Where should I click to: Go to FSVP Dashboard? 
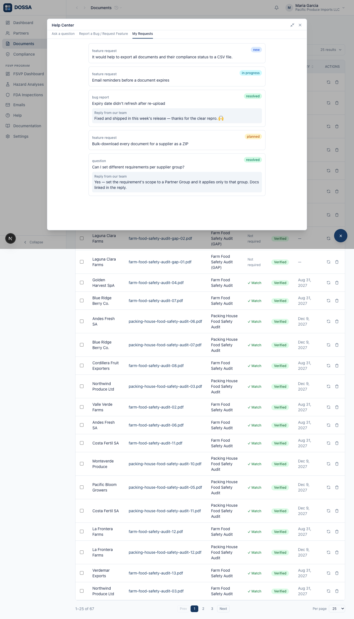pos(28,74)
